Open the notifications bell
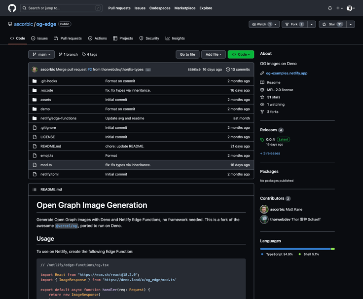This screenshot has height=299, width=363. (330, 8)
